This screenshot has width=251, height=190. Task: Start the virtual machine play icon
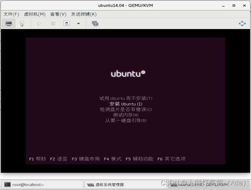pos(40,24)
